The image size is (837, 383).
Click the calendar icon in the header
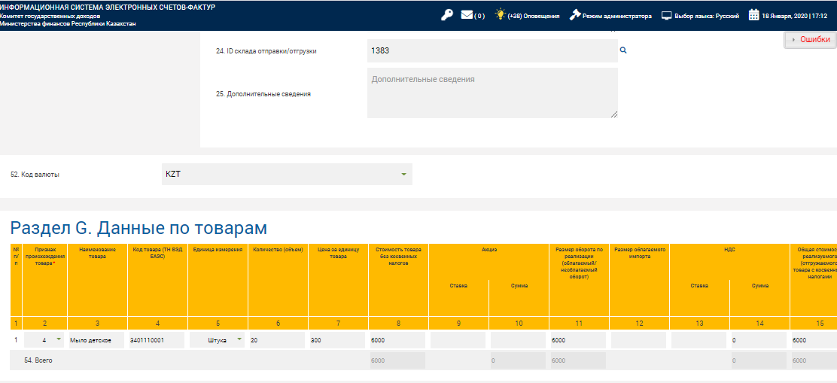[x=753, y=15]
